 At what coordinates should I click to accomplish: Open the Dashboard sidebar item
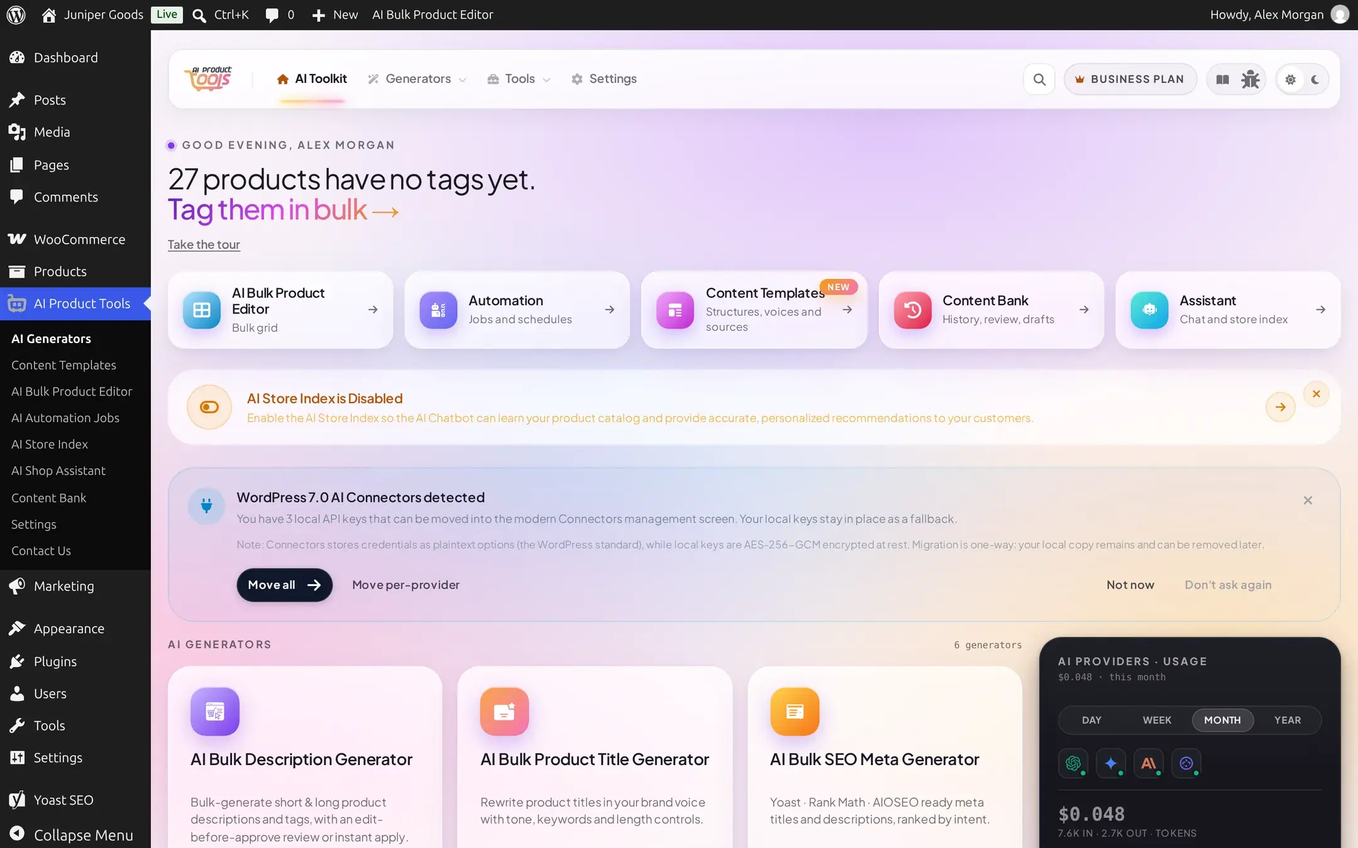tap(75, 58)
